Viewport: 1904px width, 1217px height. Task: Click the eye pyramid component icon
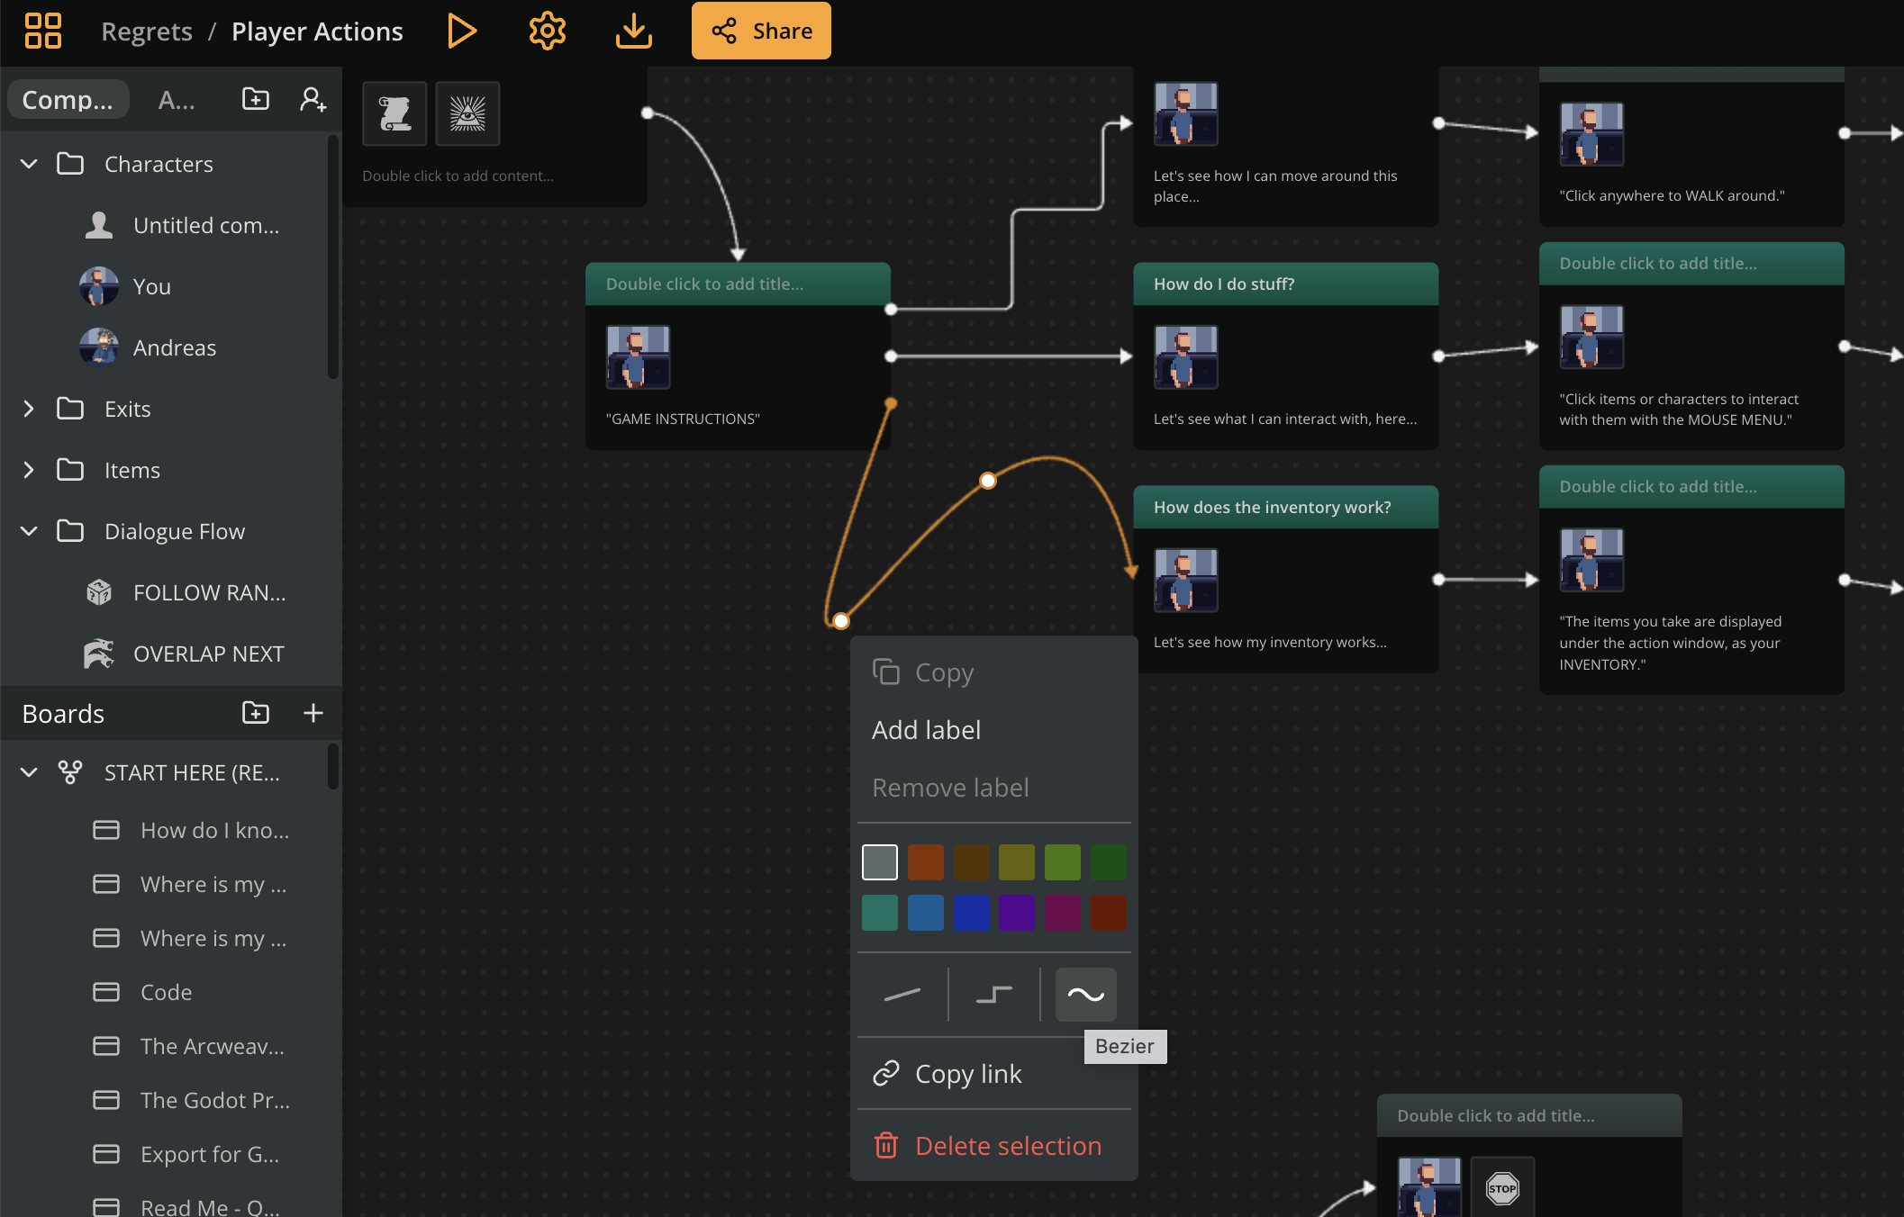tap(467, 113)
